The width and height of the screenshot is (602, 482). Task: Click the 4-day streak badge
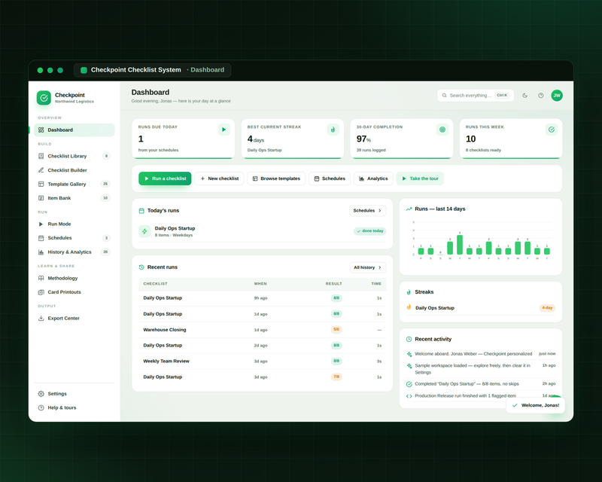point(547,308)
